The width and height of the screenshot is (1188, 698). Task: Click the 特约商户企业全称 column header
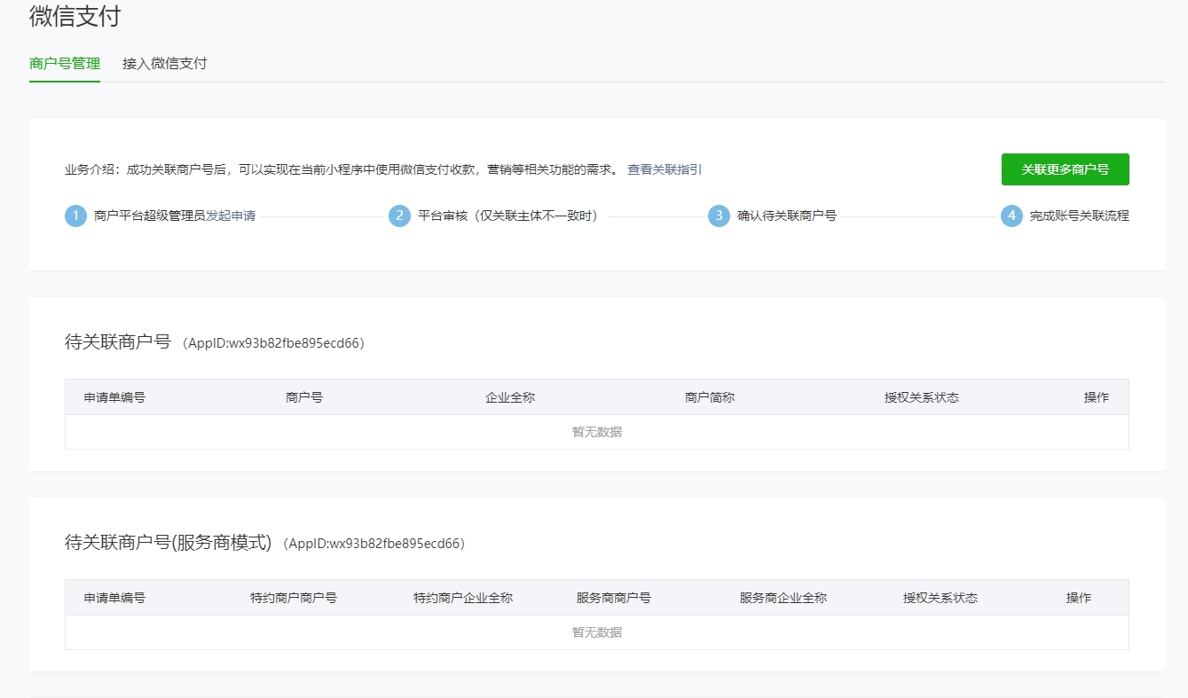tap(463, 598)
